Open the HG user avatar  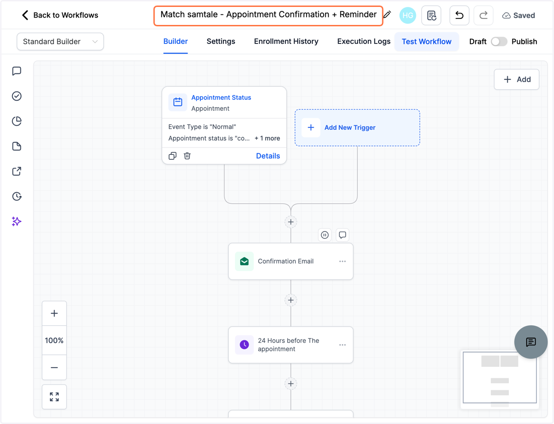click(408, 16)
